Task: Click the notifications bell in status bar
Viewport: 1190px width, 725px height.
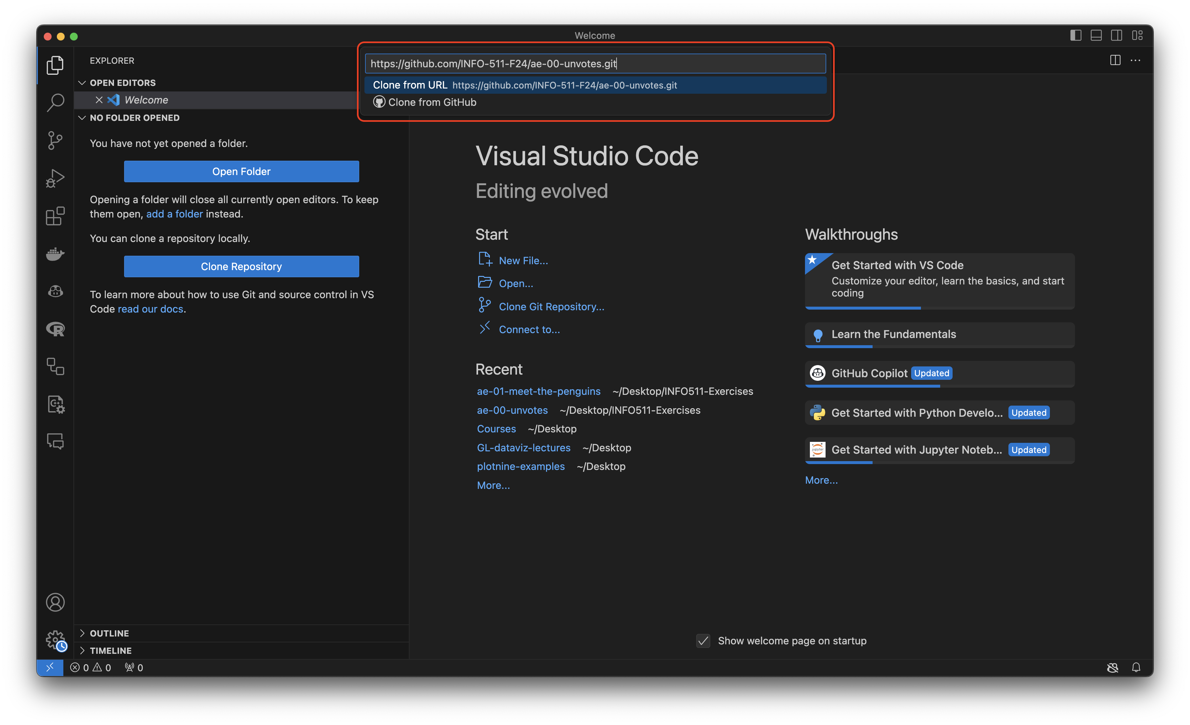Action: [1136, 667]
